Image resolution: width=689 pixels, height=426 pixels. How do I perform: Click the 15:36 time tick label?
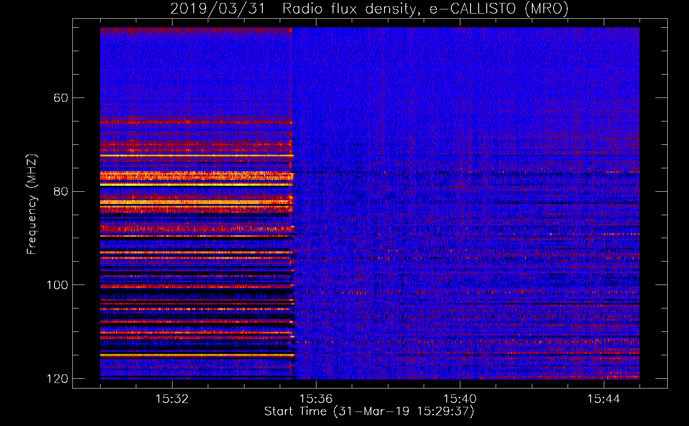pos(316,399)
